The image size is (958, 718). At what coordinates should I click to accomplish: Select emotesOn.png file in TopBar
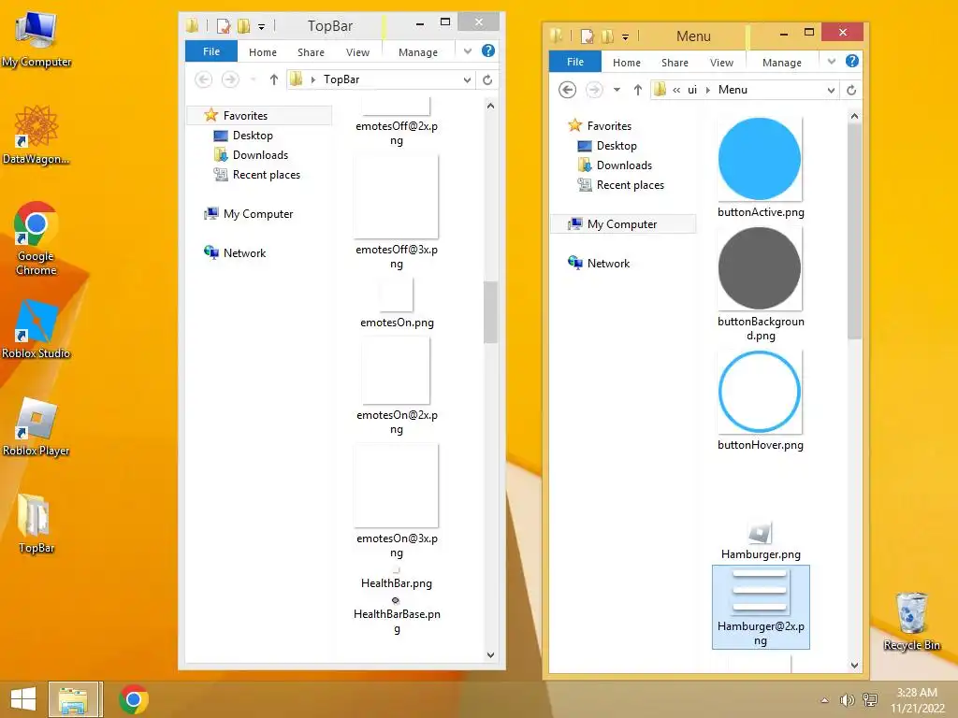coord(397,304)
